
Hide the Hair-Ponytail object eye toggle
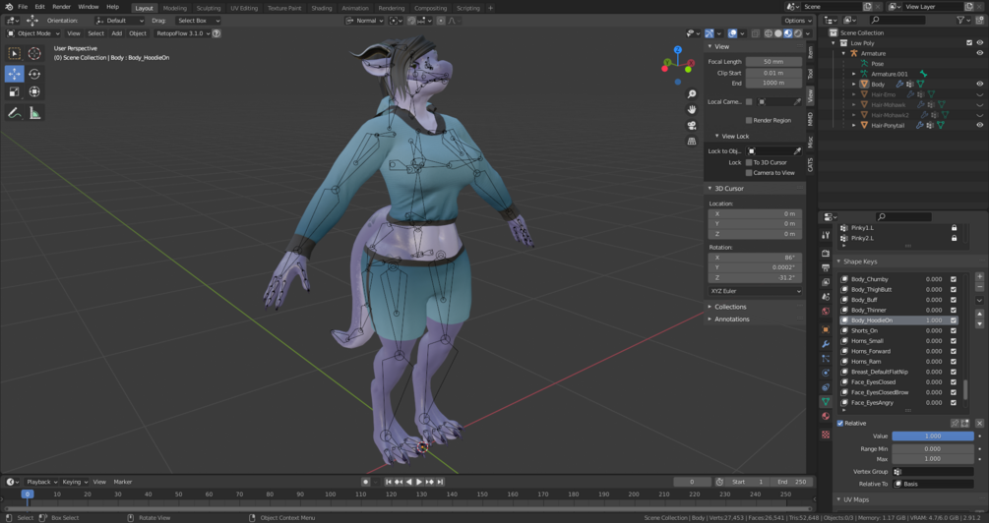(979, 126)
